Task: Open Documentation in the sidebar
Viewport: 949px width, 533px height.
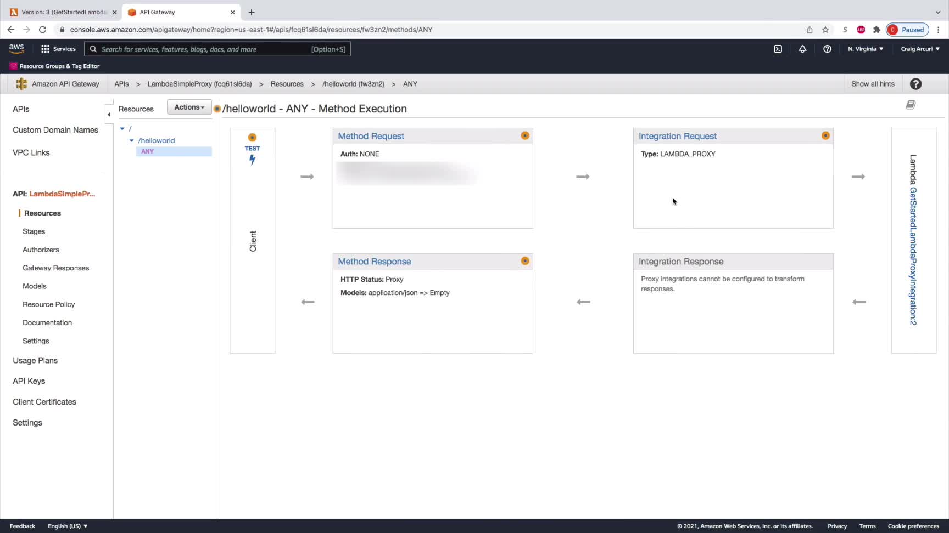Action: (x=47, y=322)
